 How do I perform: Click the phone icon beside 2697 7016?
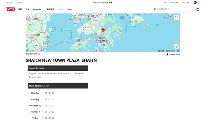click(x=30, y=77)
